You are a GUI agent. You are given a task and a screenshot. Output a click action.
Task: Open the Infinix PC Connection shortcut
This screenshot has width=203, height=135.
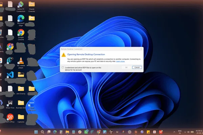(21, 7)
